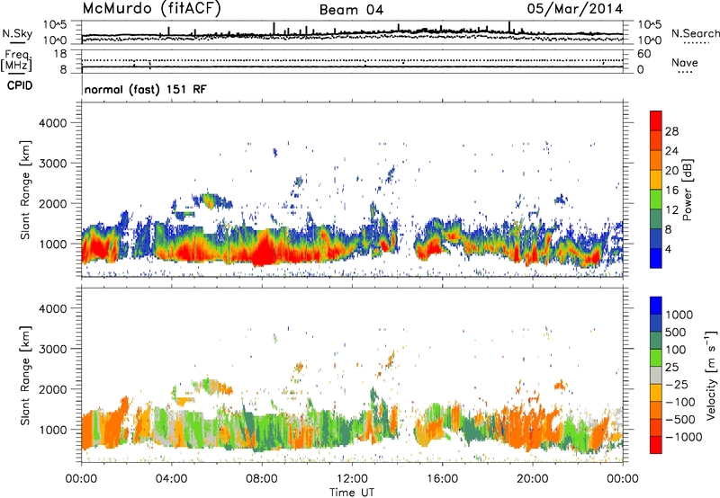The width and height of the screenshot is (720, 498).
Task: Click the Slant Range label of power panel
Action: pos(25,190)
